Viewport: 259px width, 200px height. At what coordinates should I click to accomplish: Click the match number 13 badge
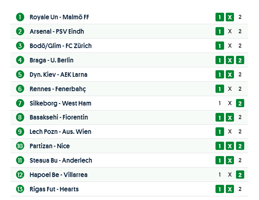click(20, 189)
